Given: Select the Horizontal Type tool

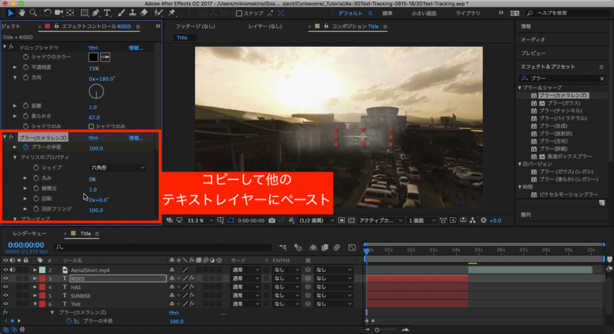Looking at the screenshot, I should pos(107,12).
